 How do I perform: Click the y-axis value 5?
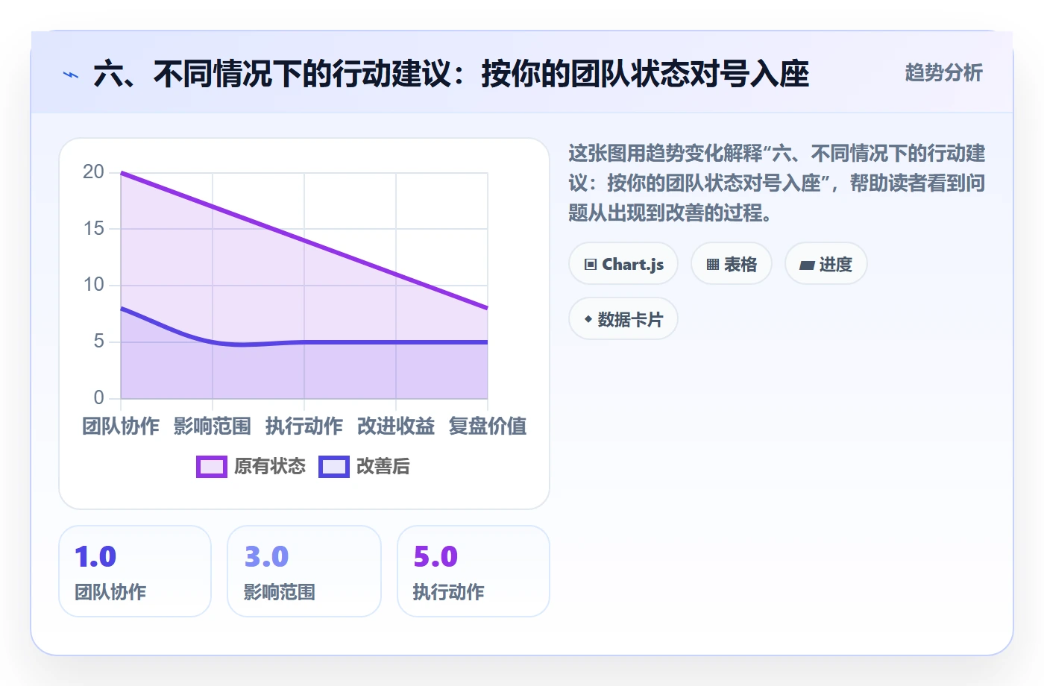98,342
